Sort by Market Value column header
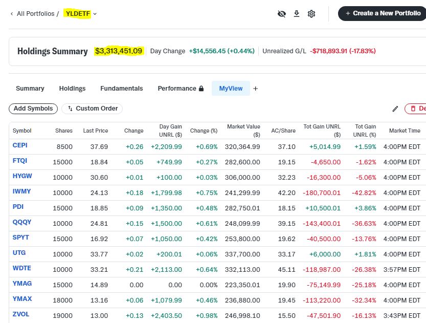This screenshot has width=426, height=323. pyautogui.click(x=243, y=131)
